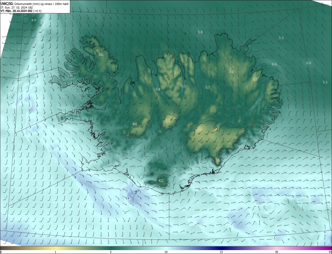Screen dimensions: 332x254
Task: Click the title 'UWC/IG: Úrkomumætti (mm) og vindur' line
Action: [x=35, y=4]
